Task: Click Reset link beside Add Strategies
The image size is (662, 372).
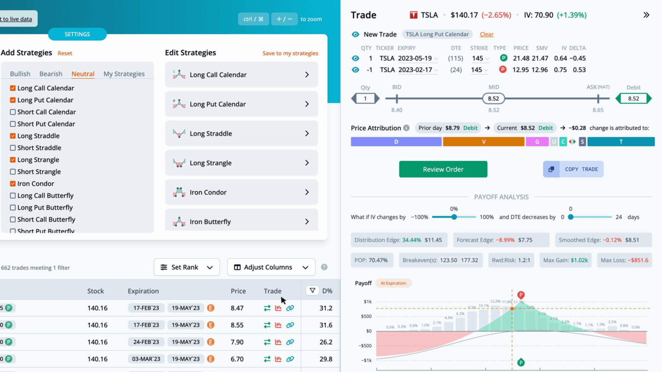Action: click(x=65, y=53)
